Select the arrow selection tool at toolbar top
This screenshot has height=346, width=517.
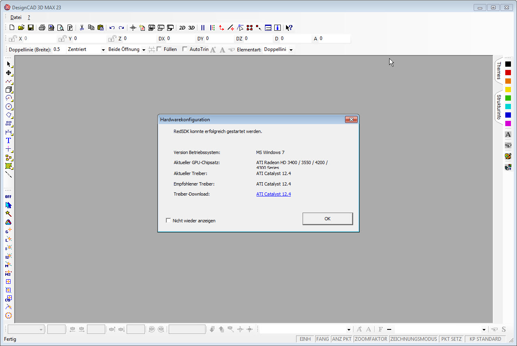[8, 64]
